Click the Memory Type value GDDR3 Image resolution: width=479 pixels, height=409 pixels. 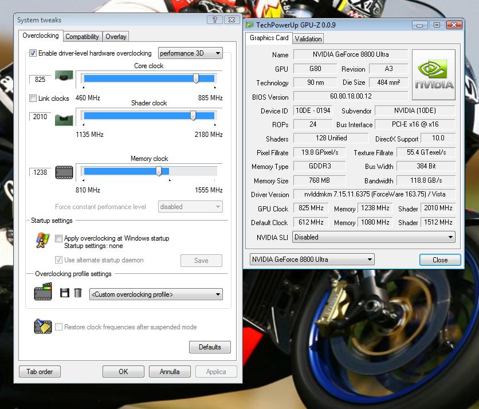(320, 166)
